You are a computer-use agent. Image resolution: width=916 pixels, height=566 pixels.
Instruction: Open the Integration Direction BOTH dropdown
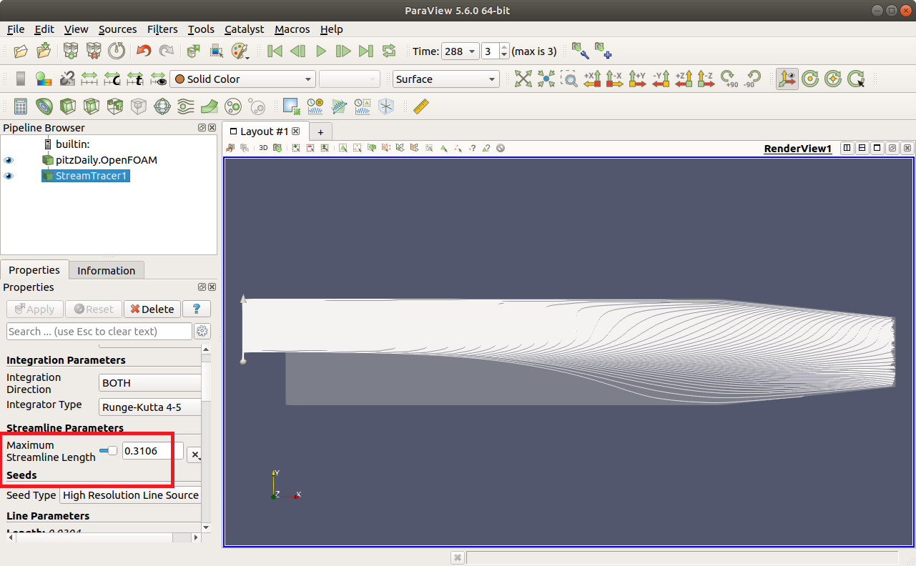(150, 383)
